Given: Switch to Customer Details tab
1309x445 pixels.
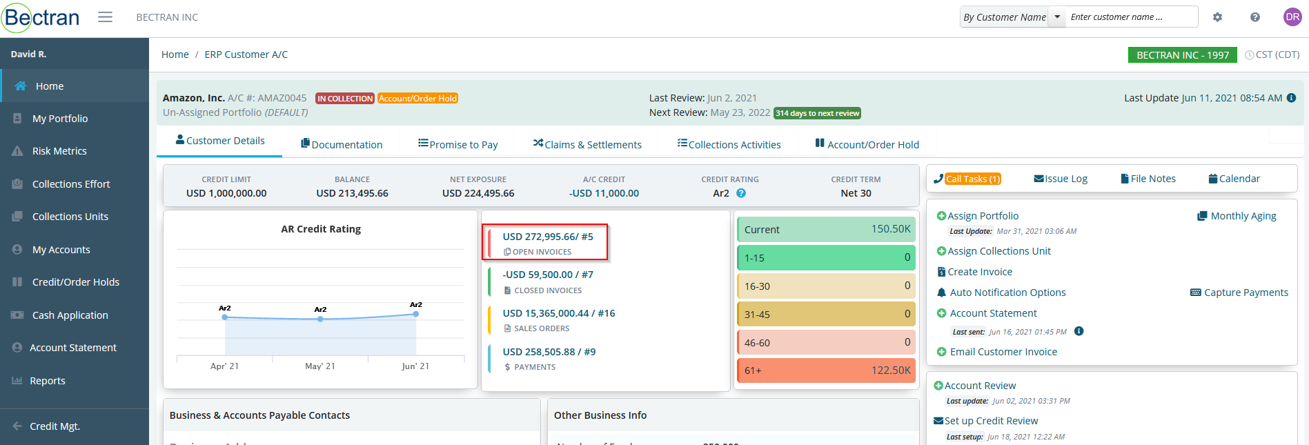Looking at the screenshot, I should point(220,141).
